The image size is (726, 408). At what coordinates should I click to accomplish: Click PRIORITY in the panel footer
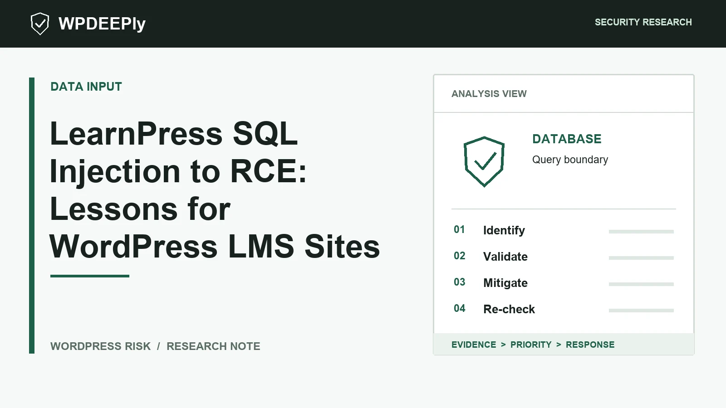pyautogui.click(x=531, y=345)
